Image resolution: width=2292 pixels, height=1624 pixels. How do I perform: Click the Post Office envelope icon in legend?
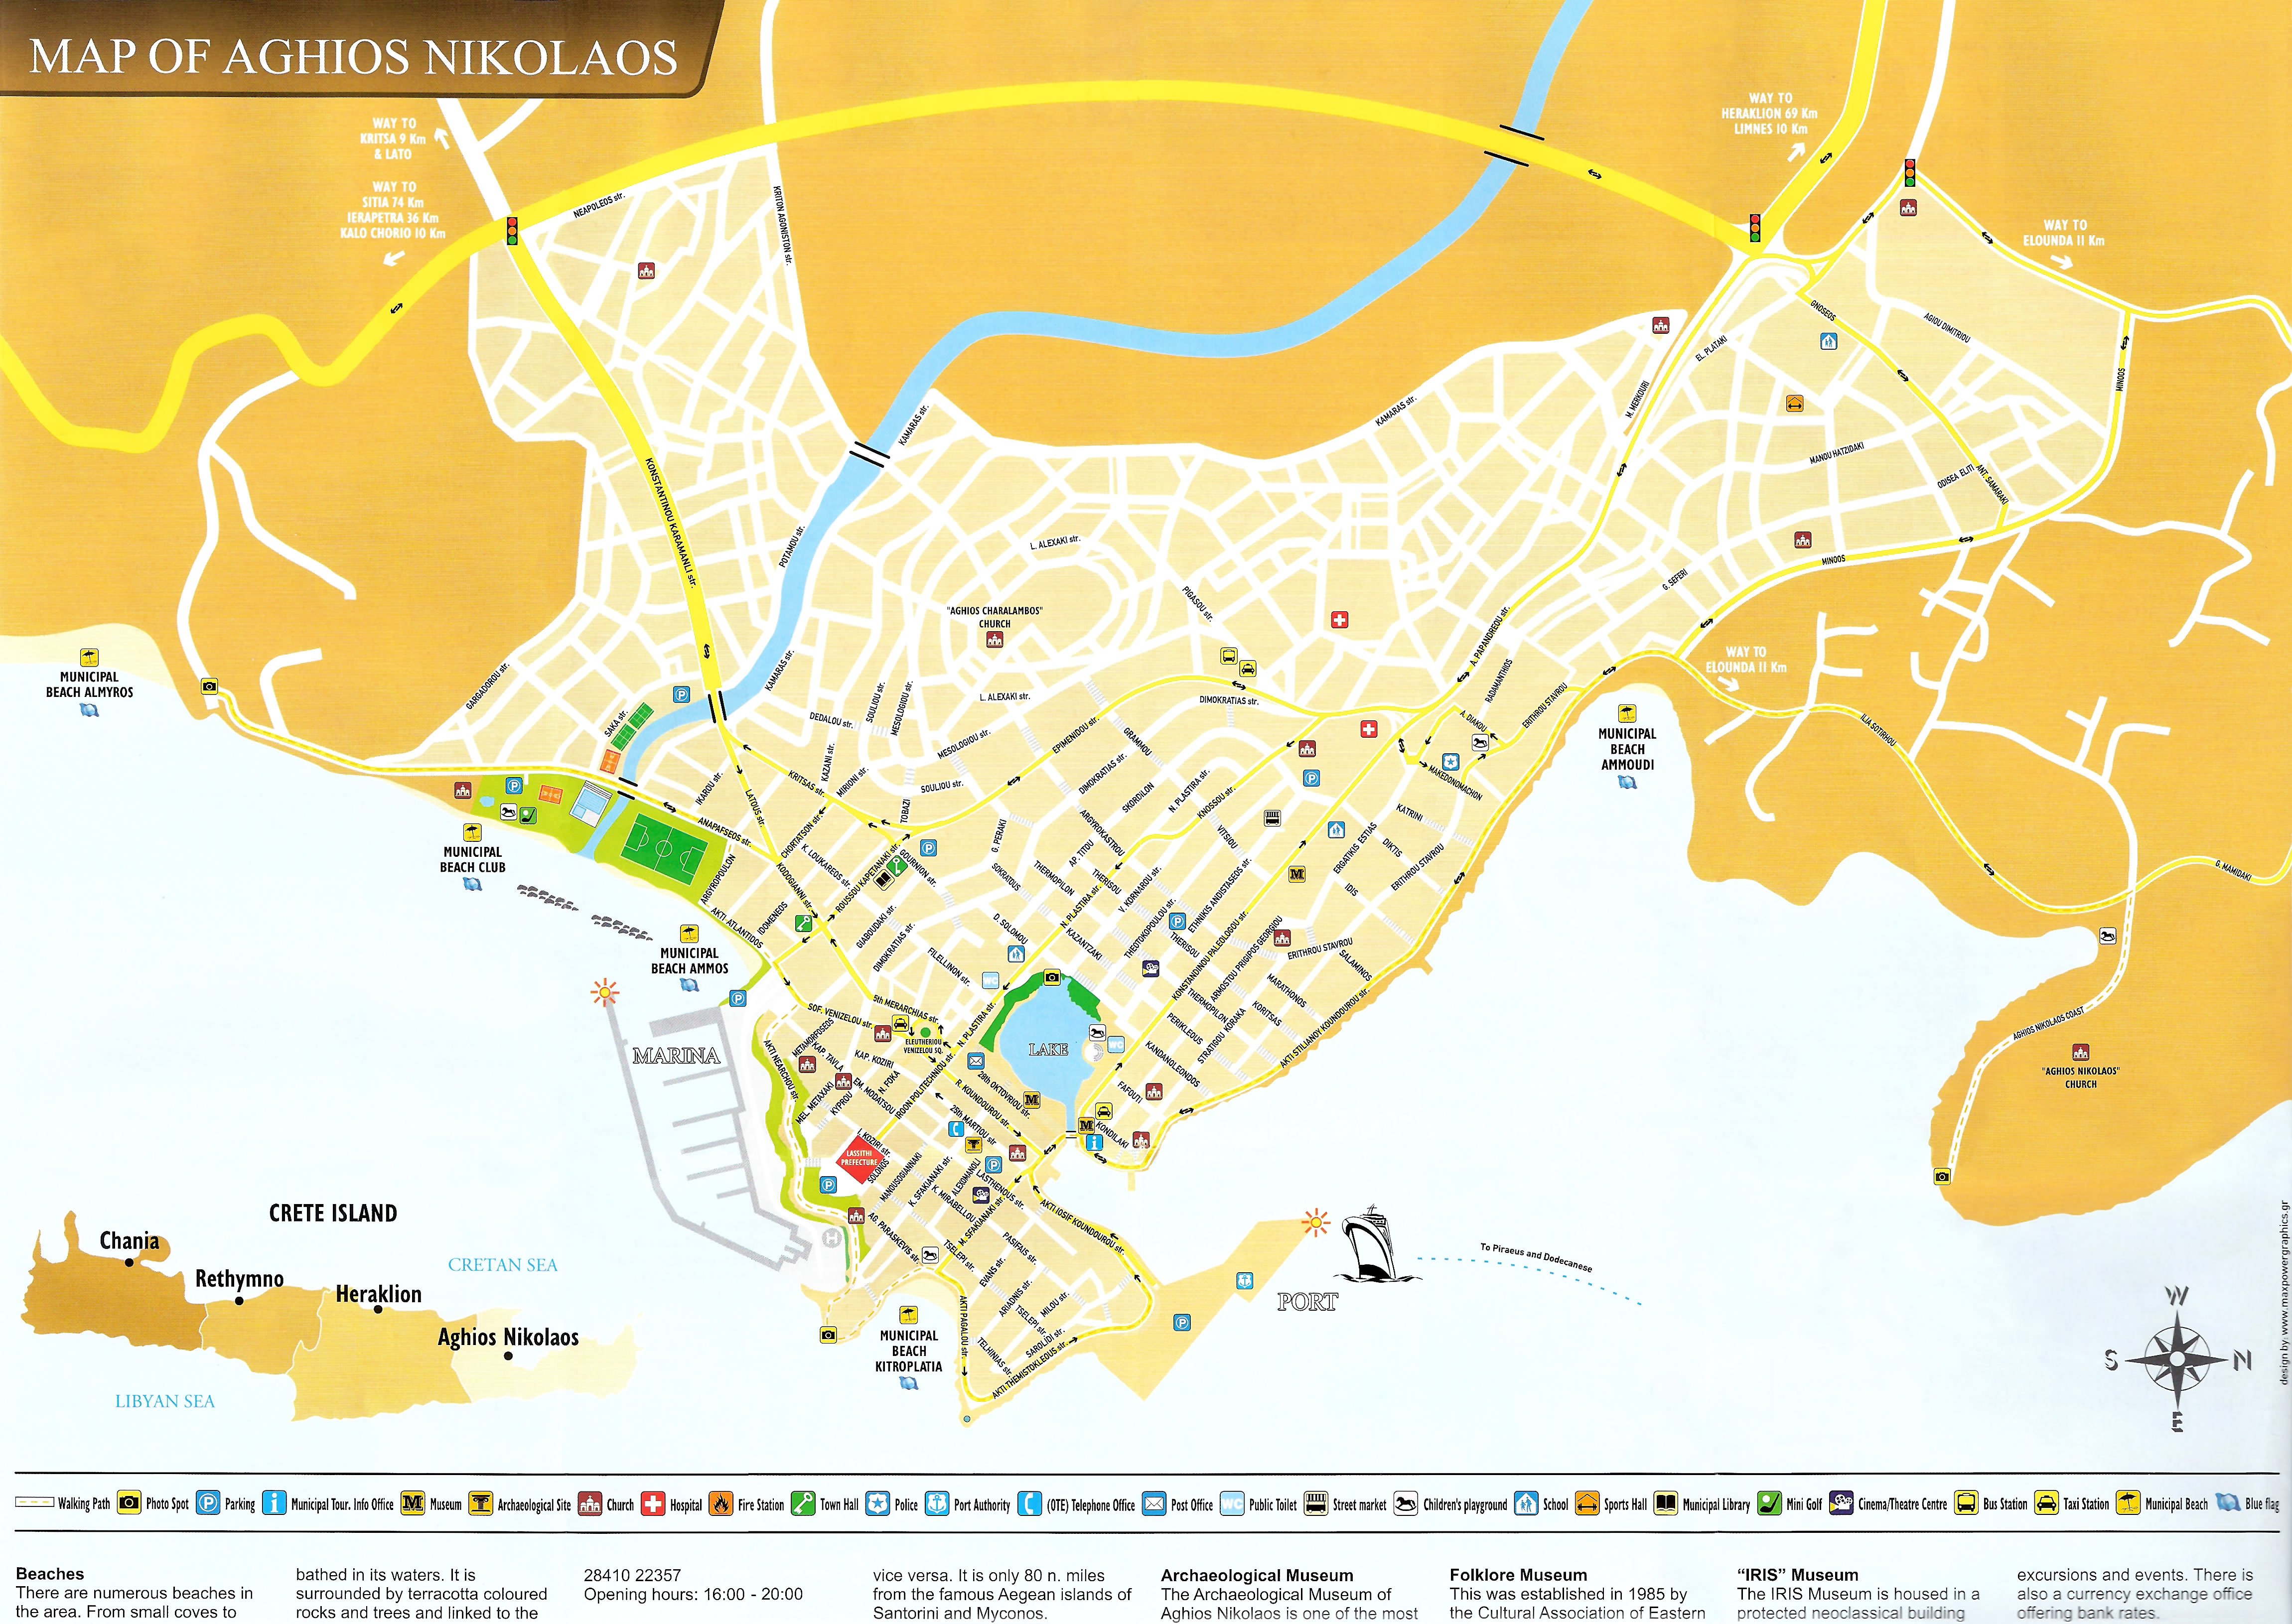(x=1154, y=1503)
